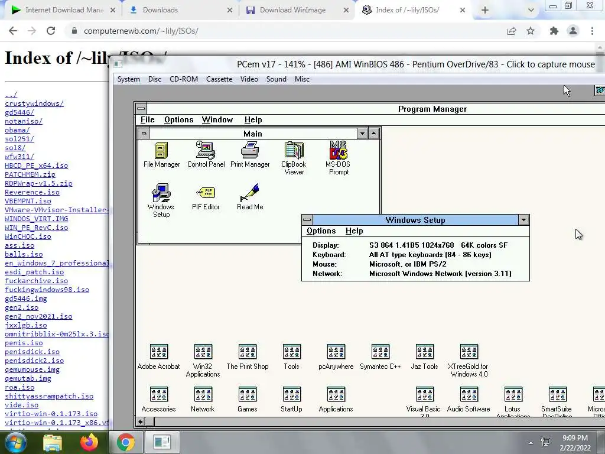This screenshot has width=605, height=454.
Task: Open PCem System menu
Action: pyautogui.click(x=128, y=79)
